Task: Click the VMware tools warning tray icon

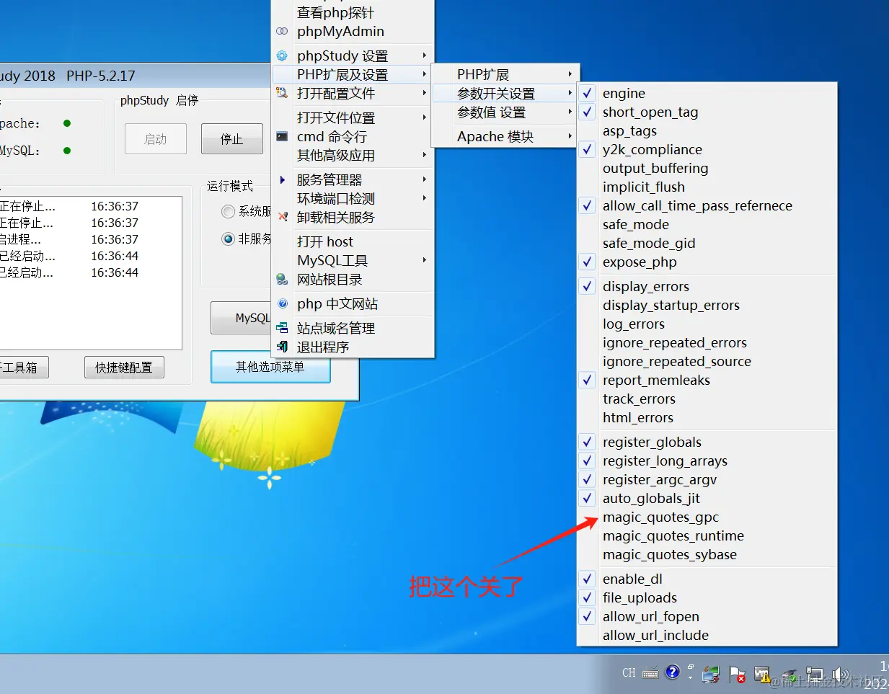Action: click(762, 675)
